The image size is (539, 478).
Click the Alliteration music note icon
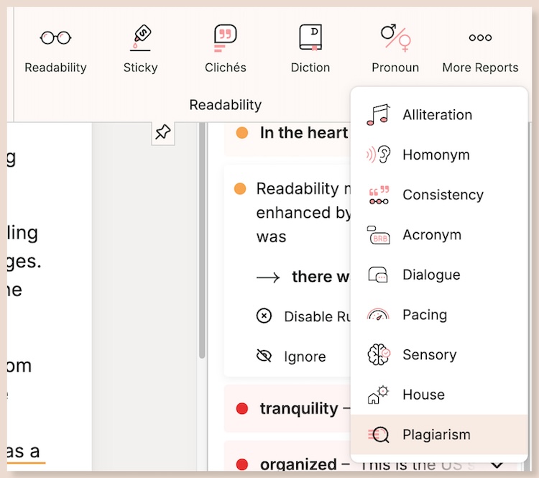[378, 115]
